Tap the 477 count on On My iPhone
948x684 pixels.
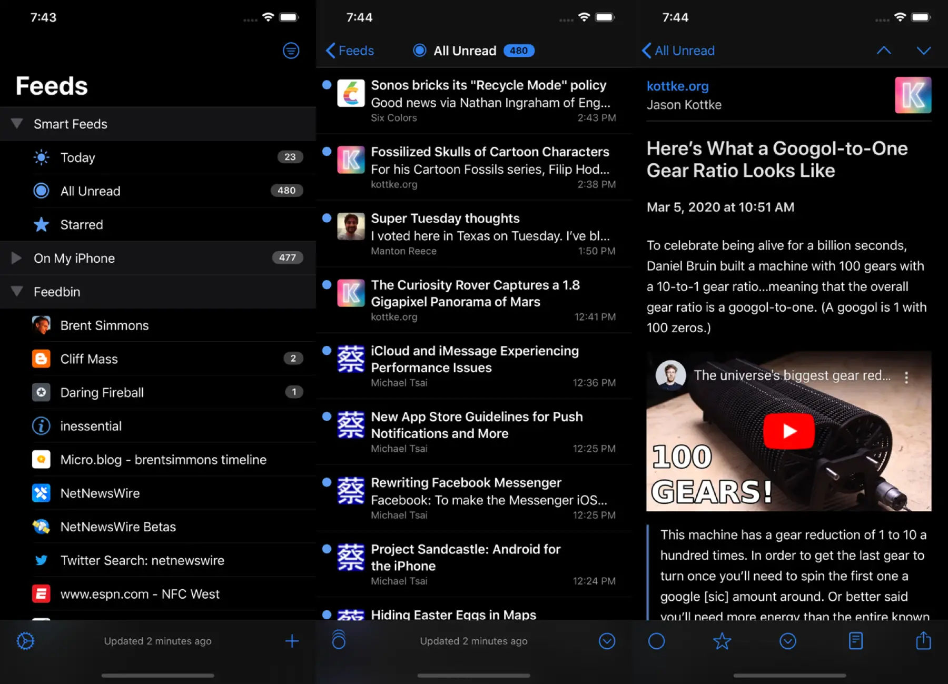click(x=288, y=257)
